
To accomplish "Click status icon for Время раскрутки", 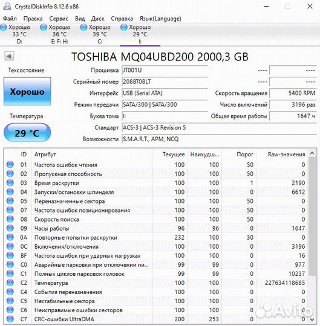I will point(10,183).
